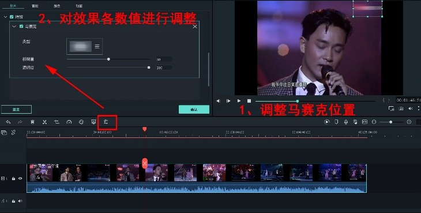The image size is (421, 213).
Task: Click the preview playback progress handle
Action: [298, 101]
